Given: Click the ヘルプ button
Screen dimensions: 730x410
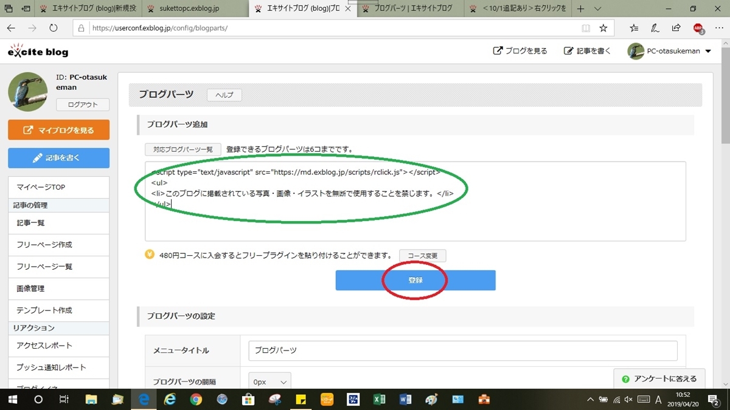Looking at the screenshot, I should (x=224, y=95).
